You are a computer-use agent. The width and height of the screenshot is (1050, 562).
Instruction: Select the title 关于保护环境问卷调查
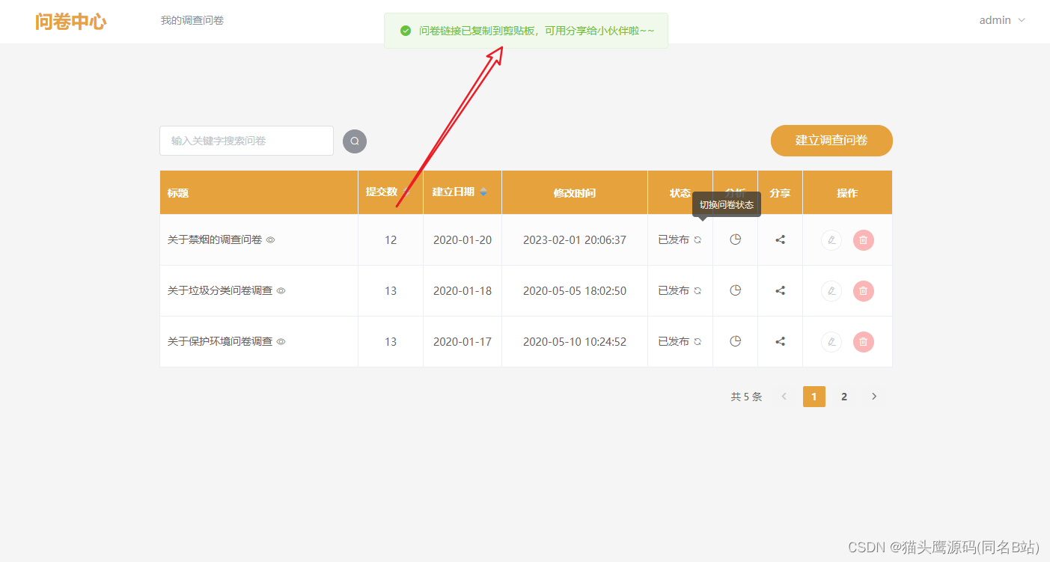220,342
